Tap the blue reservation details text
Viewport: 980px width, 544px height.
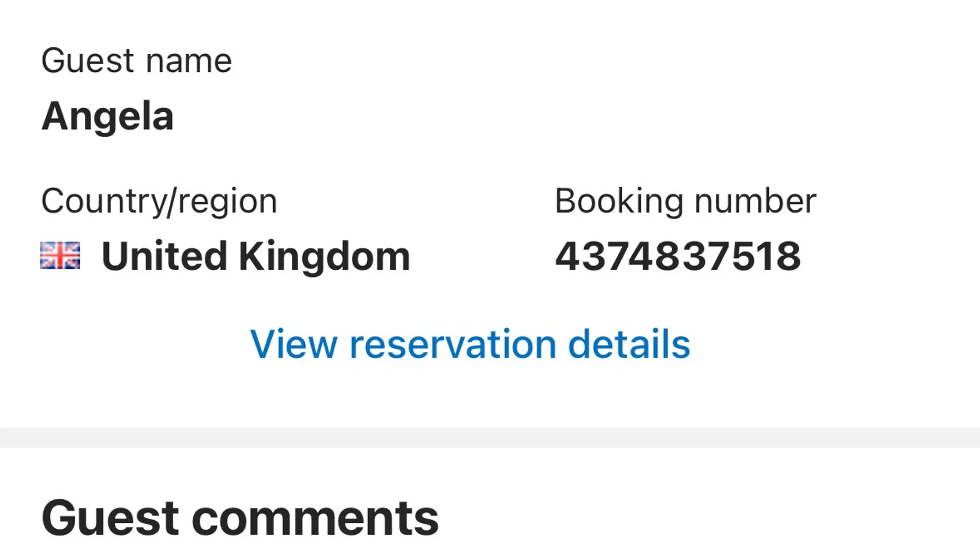click(x=470, y=344)
